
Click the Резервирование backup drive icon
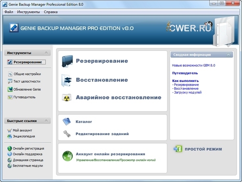coord(67,61)
